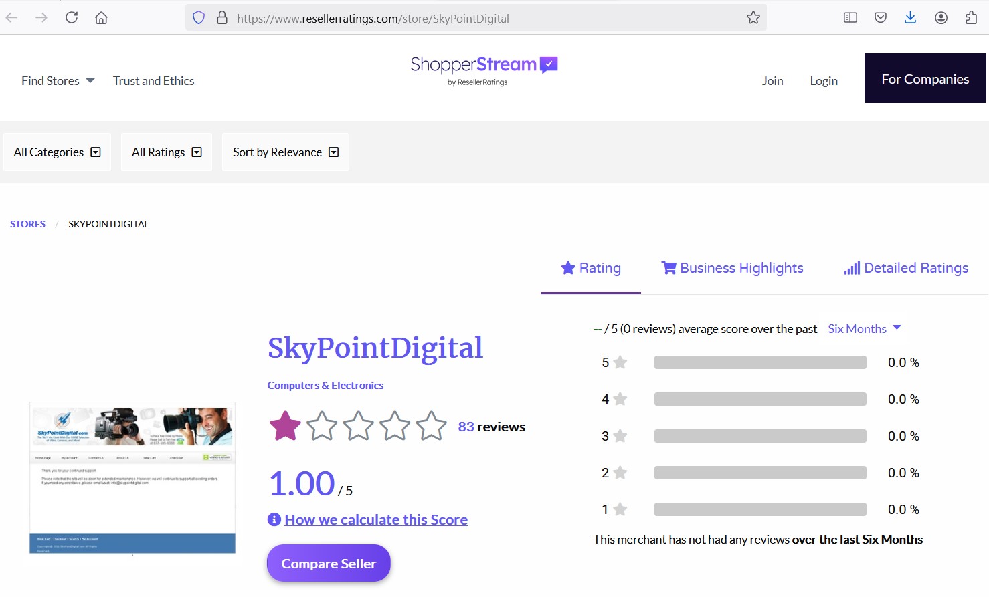Viewport: 989px width, 597px height.
Task: Switch to Detailed Ratings tab
Action: click(906, 268)
